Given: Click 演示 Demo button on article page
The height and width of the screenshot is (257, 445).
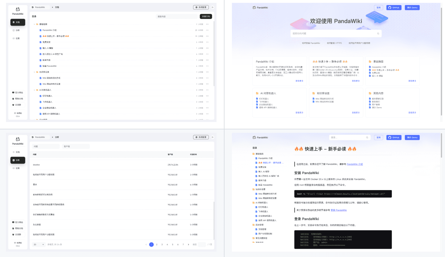Looking at the screenshot, I should 412,138.
